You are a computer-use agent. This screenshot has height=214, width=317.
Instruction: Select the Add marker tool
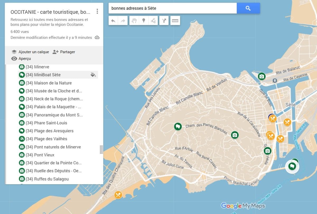[x=143, y=20]
